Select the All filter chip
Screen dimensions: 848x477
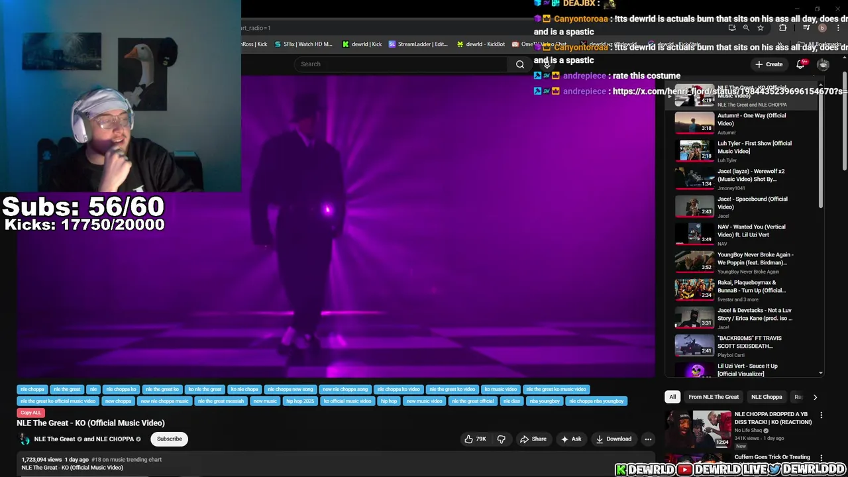[672, 397]
